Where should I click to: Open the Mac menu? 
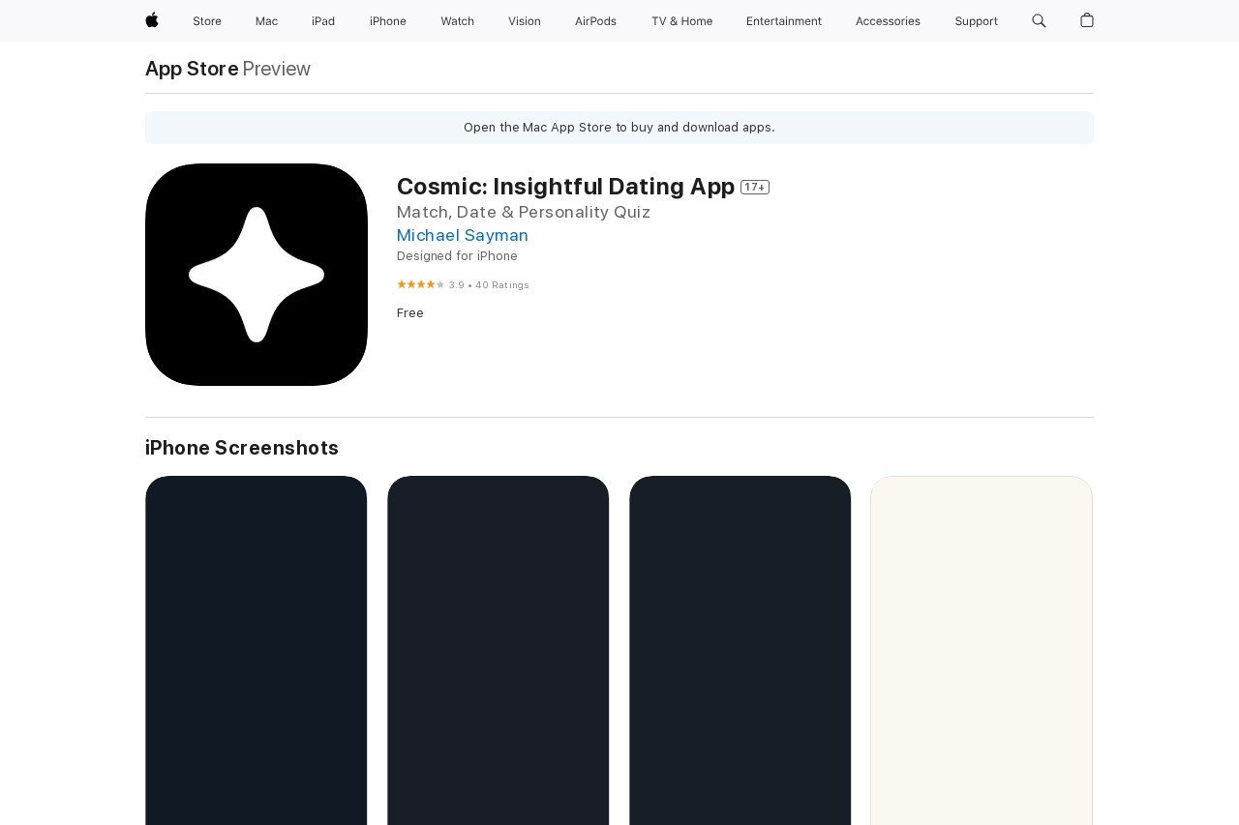coord(266,21)
